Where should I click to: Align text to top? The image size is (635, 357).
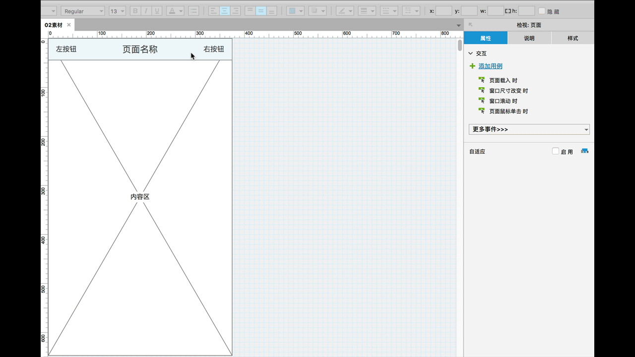tap(250, 11)
